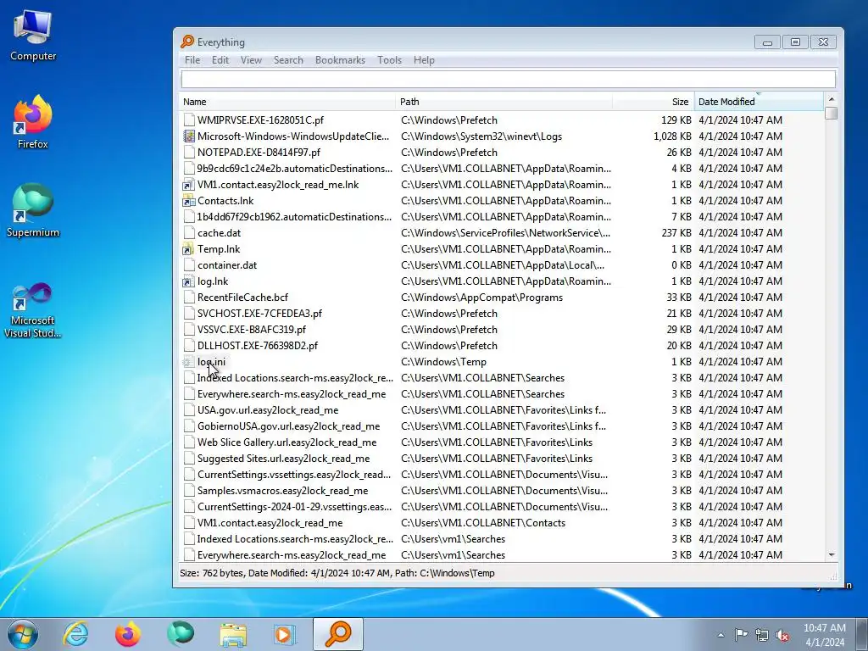Open Windows Explorer from taskbar
Screen dimensions: 868x651
click(233, 634)
